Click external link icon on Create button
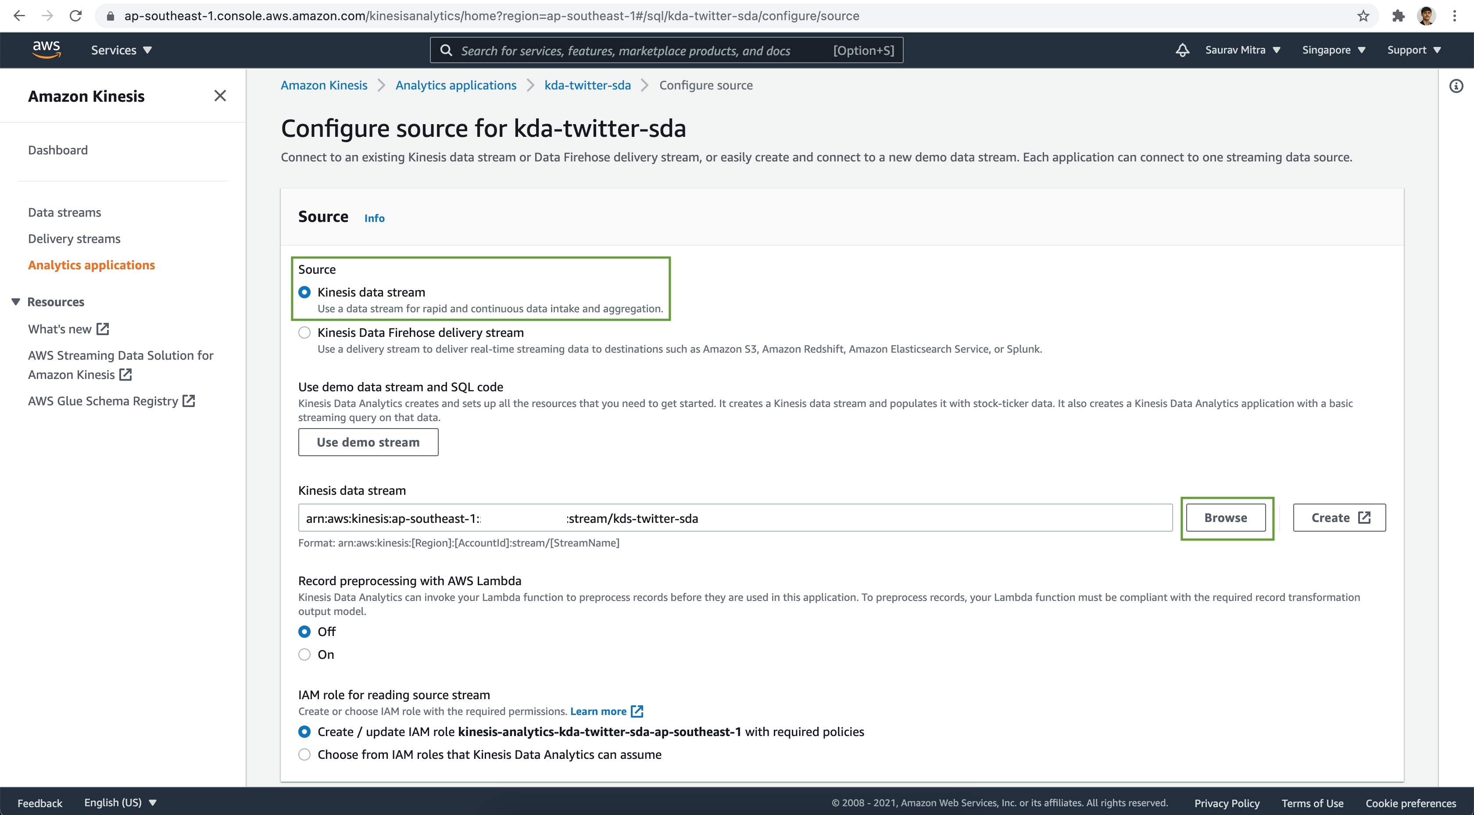The width and height of the screenshot is (1474, 815). click(x=1364, y=518)
